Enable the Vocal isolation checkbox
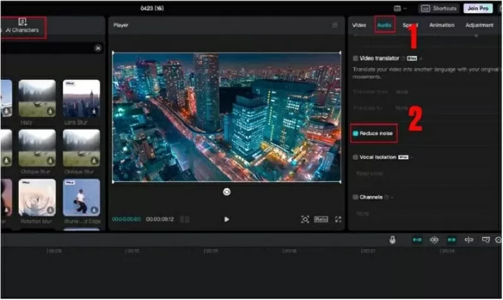This screenshot has height=300, width=503. click(356, 157)
